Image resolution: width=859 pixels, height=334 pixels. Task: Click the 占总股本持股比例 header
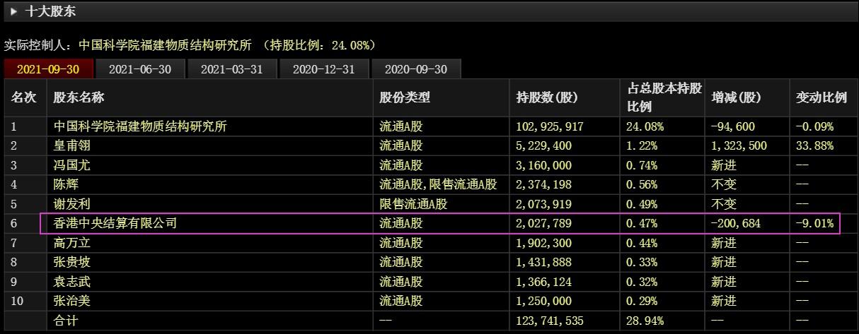(x=664, y=97)
